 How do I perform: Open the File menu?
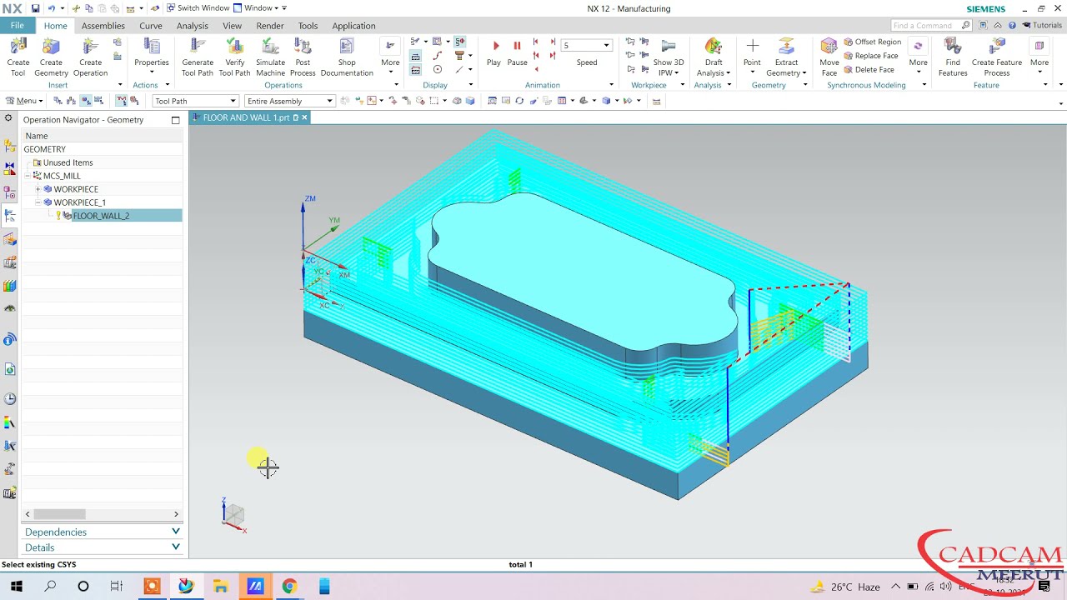pyautogui.click(x=17, y=26)
